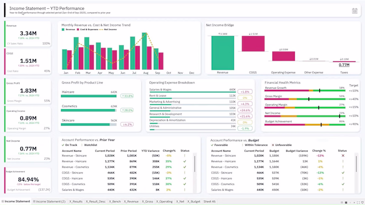Select the Unfavorable legend filter
The width and height of the screenshot is (365, 205).
[x=282, y=145]
